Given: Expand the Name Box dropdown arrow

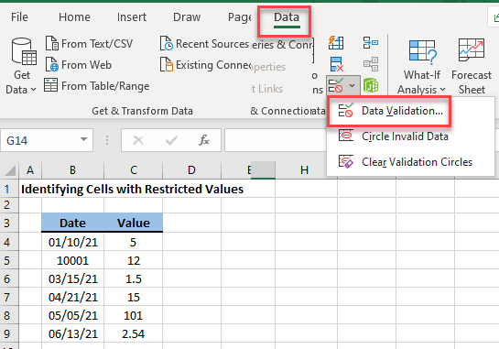Looking at the screenshot, I should [83, 139].
